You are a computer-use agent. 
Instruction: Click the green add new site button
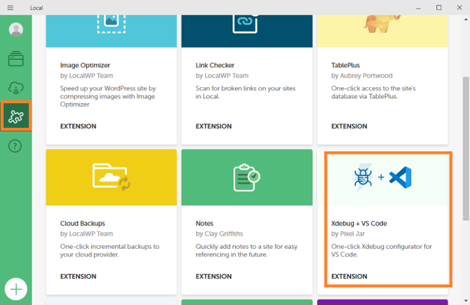(x=16, y=288)
